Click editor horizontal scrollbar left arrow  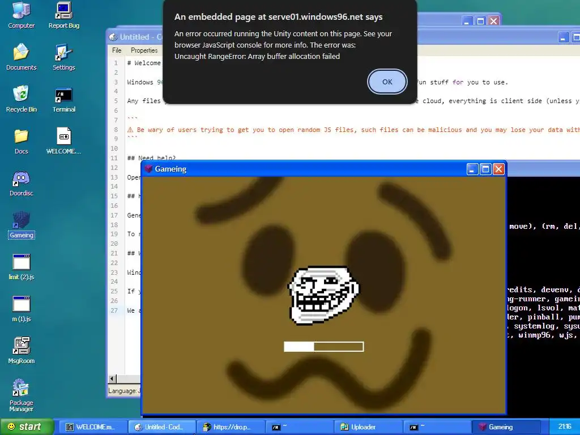click(x=112, y=378)
